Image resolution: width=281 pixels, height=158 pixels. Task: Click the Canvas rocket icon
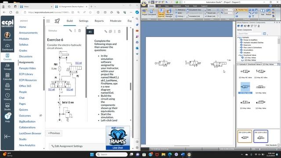pos(57,21)
